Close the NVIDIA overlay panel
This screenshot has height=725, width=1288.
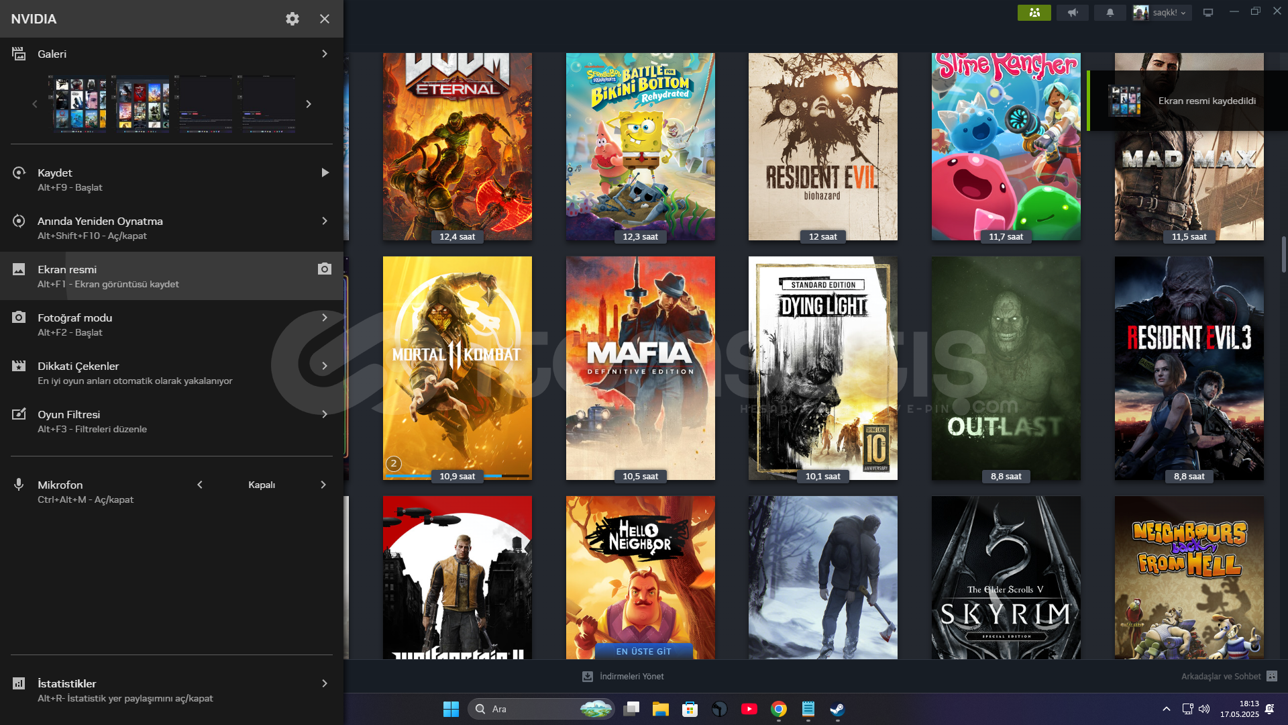[x=325, y=19]
